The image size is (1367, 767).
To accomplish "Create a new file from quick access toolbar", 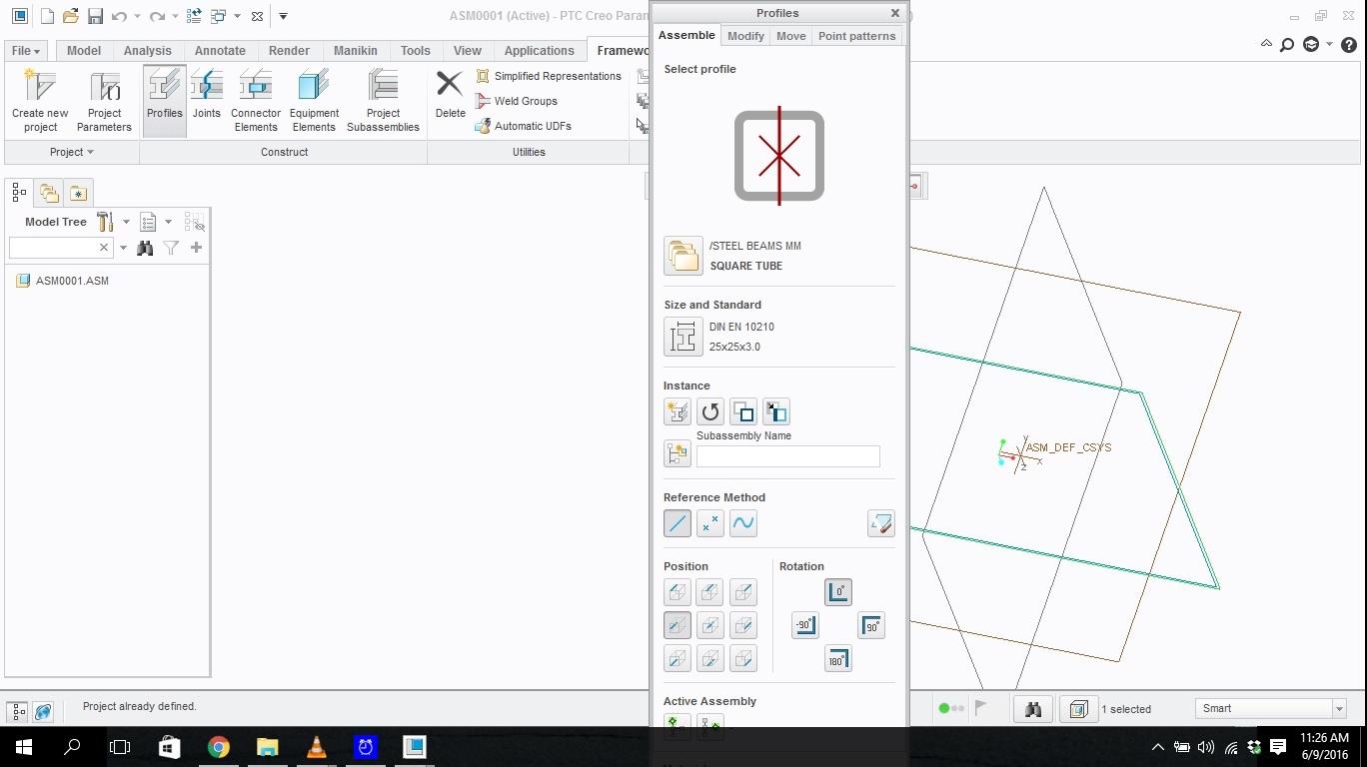I will point(47,16).
